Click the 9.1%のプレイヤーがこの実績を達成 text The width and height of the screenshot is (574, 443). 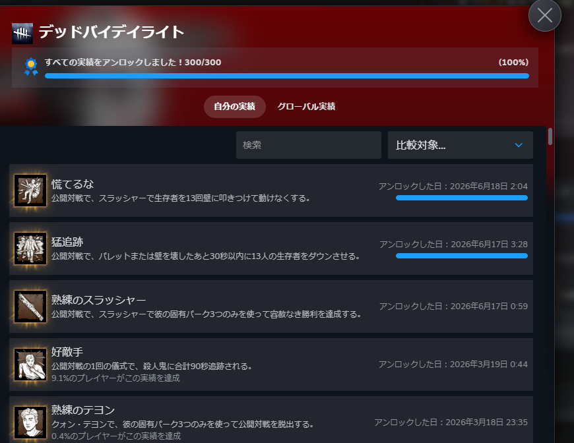(115, 378)
